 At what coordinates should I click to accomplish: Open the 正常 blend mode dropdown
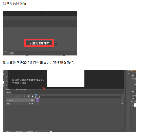[x=133, y=98]
